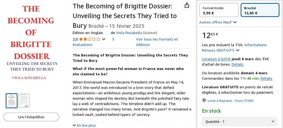
Task: Click the location pin delivery icon
Action: [204, 100]
